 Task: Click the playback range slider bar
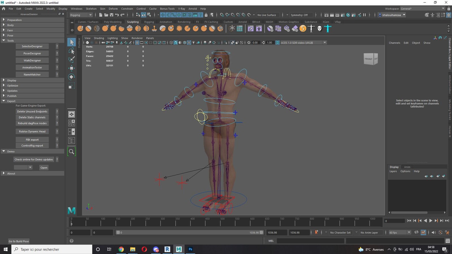point(190,233)
